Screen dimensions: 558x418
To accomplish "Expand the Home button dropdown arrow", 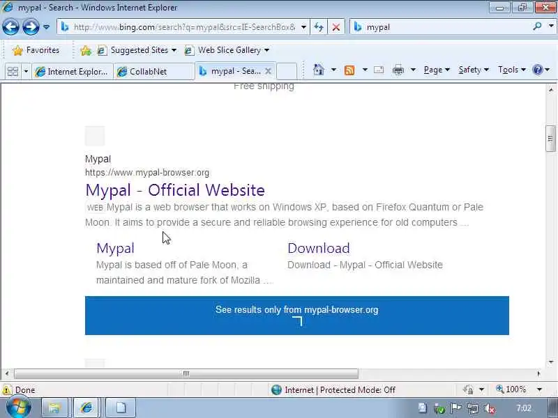I will coord(333,70).
